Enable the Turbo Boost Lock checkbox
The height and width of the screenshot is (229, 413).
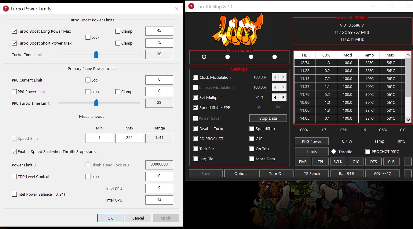(88, 37)
